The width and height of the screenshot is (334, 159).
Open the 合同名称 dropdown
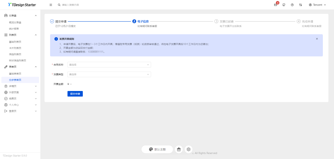pyautogui.click(x=109, y=65)
